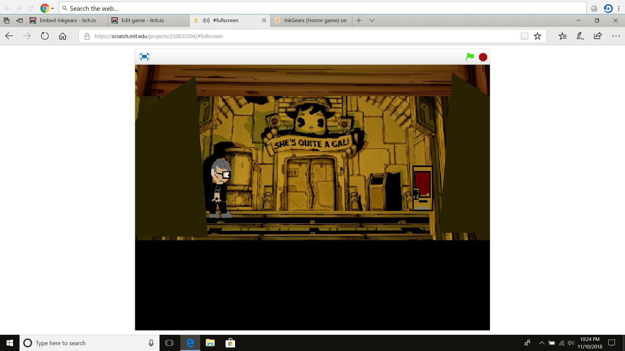Show hidden tray icons chevron
The width and height of the screenshot is (625, 351).
[542, 343]
